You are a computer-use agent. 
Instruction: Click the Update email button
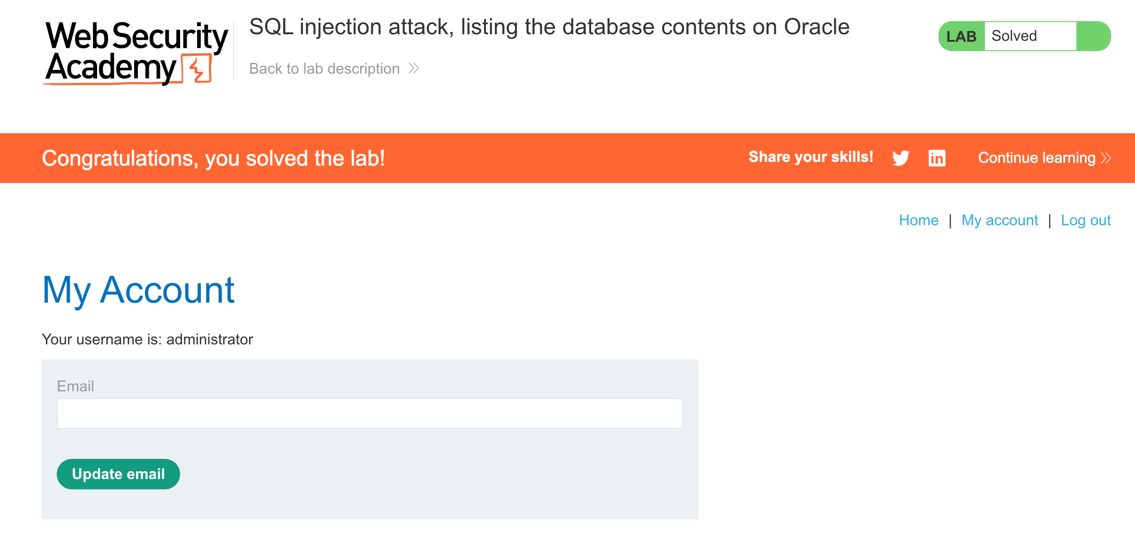click(x=118, y=474)
